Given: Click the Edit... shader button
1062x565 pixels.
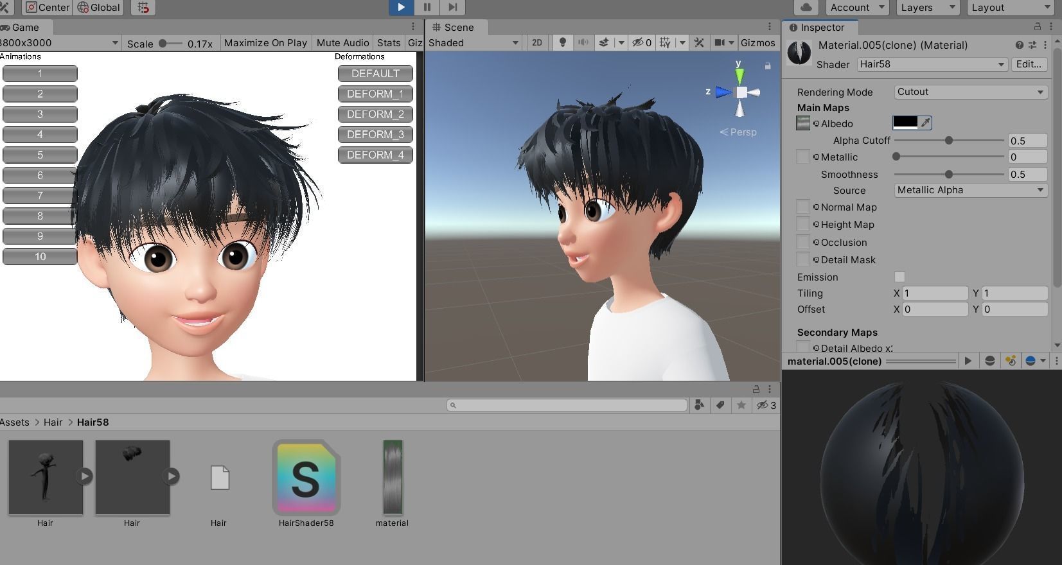Looking at the screenshot, I should [1029, 64].
